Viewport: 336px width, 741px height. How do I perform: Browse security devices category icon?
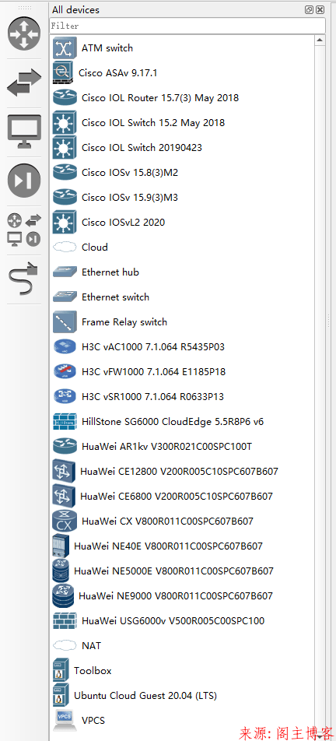24,181
